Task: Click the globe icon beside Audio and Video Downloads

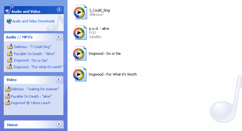Action: click(9, 21)
